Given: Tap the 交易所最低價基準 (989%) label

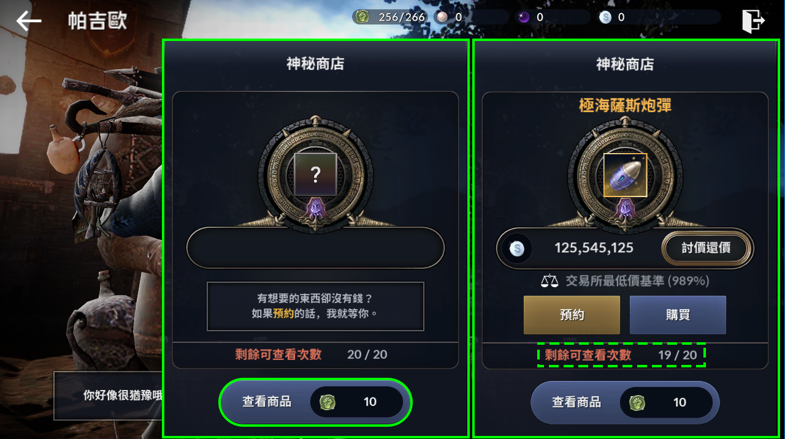Looking at the screenshot, I should [x=637, y=281].
